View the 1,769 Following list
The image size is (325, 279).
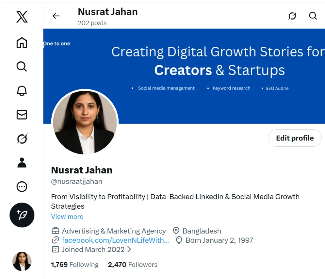click(x=74, y=264)
